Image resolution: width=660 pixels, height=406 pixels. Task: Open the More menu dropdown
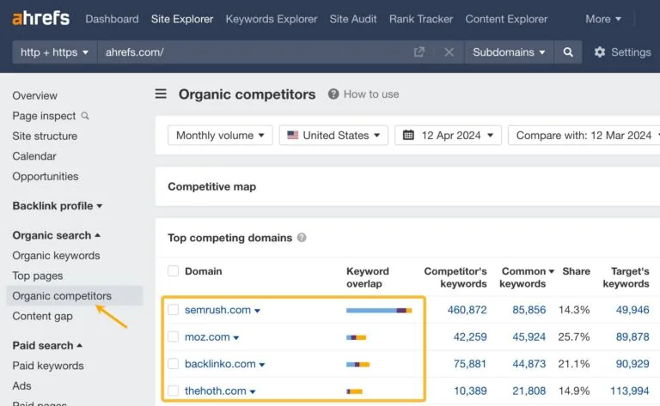tap(603, 19)
